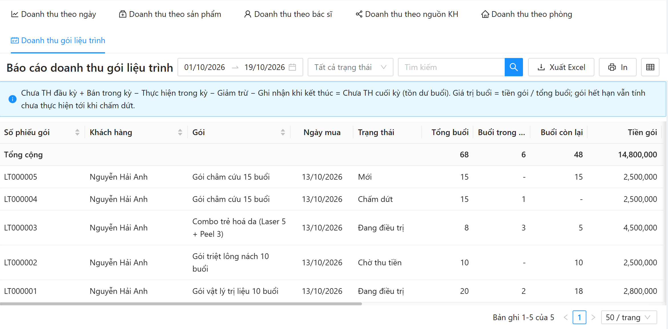Click voucher number LT000005
This screenshot has height=329, width=668.
[21, 177]
